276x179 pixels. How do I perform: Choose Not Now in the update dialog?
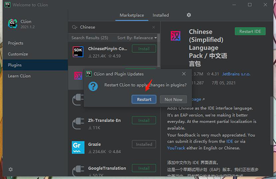click(173, 100)
